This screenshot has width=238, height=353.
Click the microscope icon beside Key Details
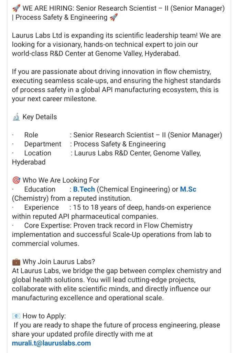(16, 117)
